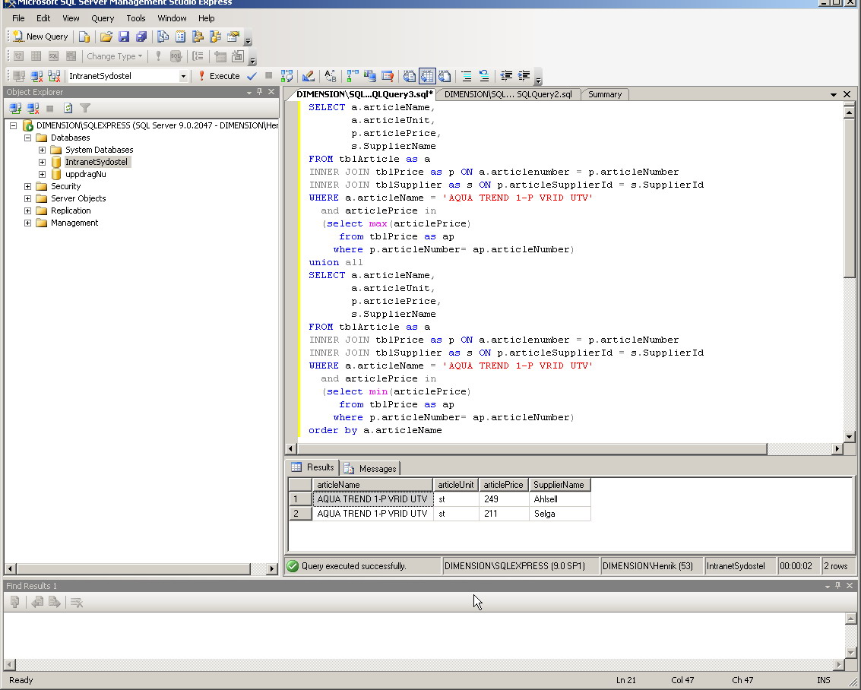Click the articlePrice column header

pos(504,485)
